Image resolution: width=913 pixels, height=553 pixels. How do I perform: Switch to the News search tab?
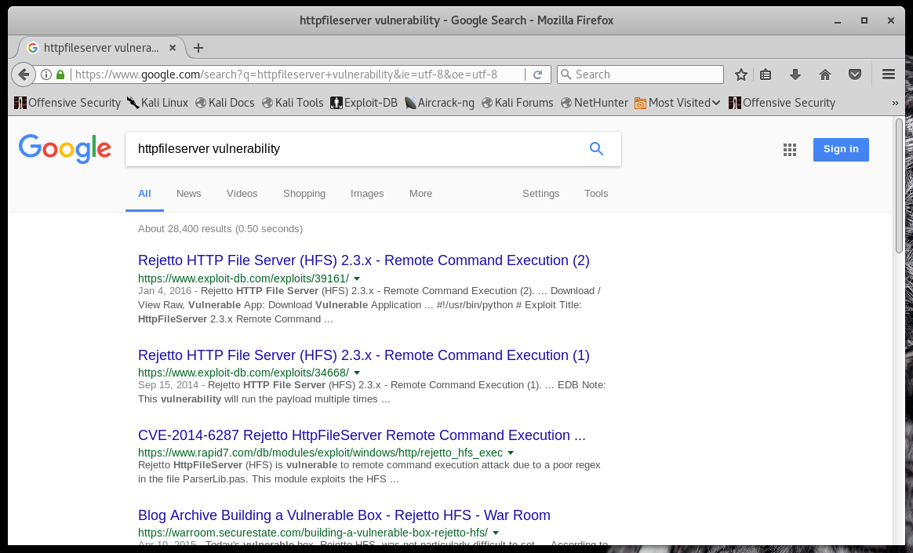[188, 194]
